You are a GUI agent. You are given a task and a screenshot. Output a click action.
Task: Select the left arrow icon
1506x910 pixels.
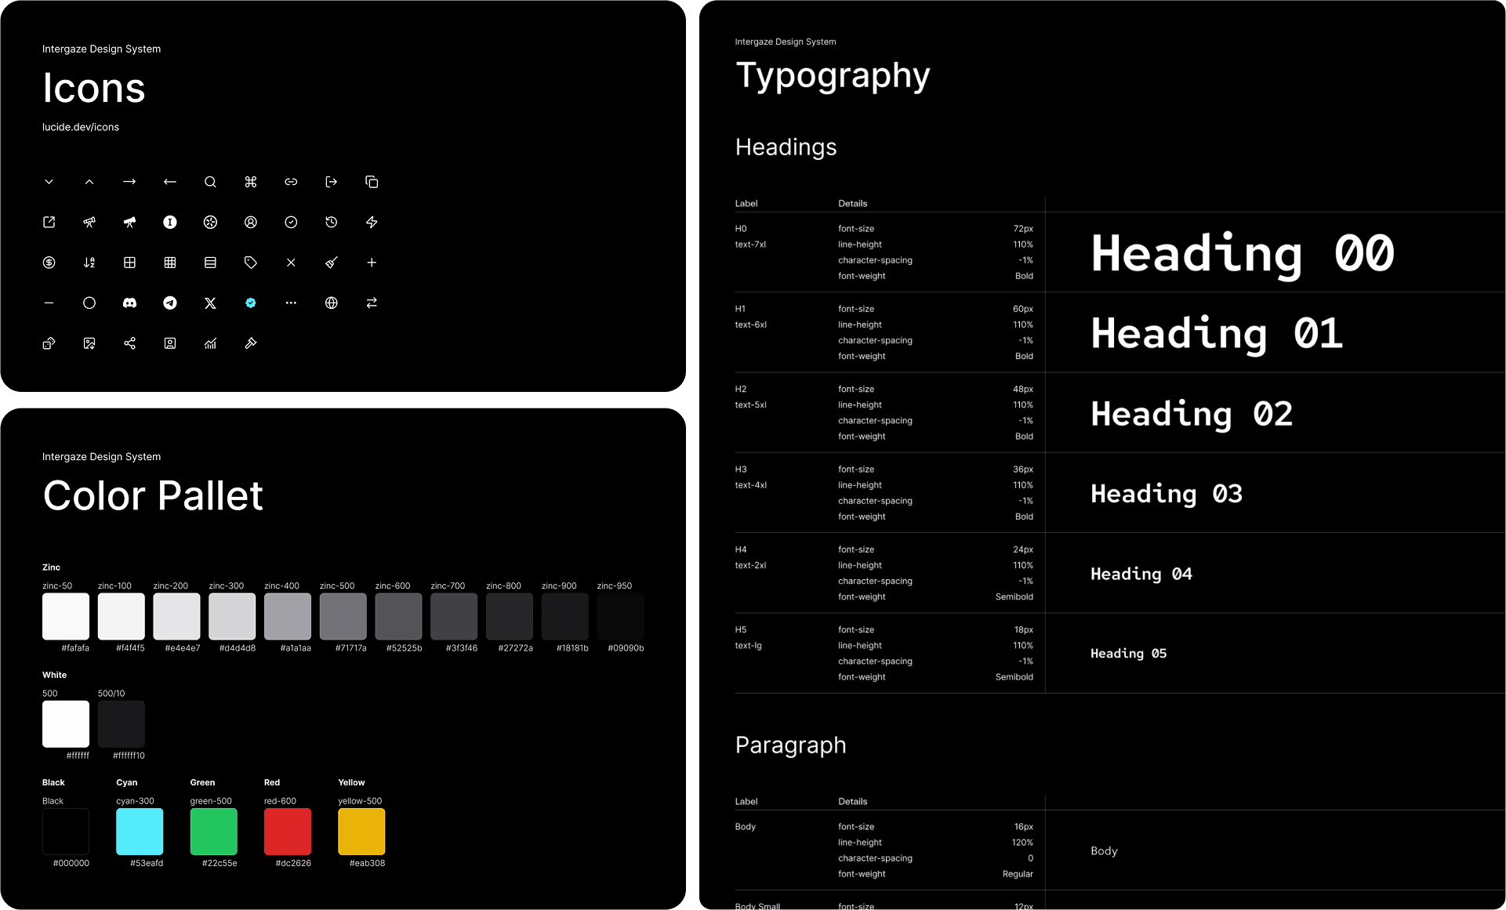(170, 182)
